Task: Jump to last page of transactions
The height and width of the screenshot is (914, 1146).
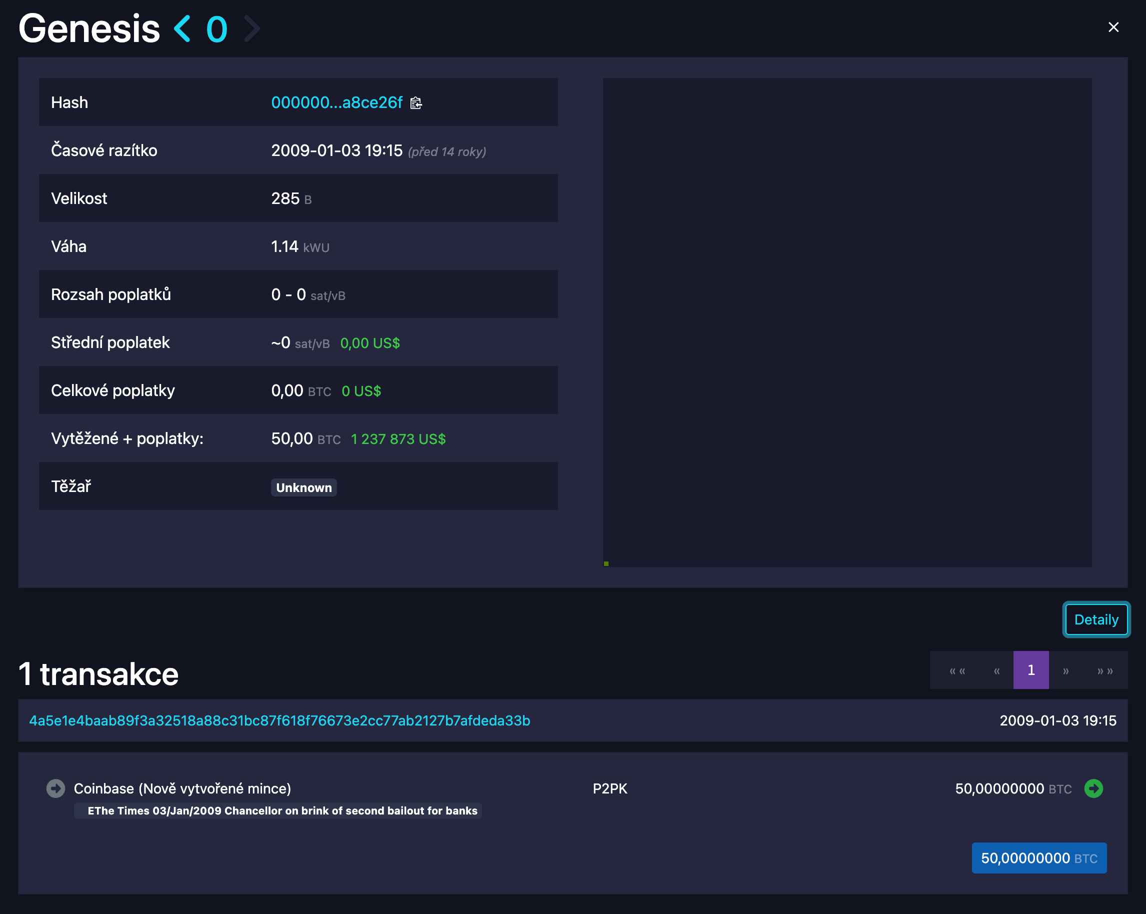Action: (x=1105, y=670)
